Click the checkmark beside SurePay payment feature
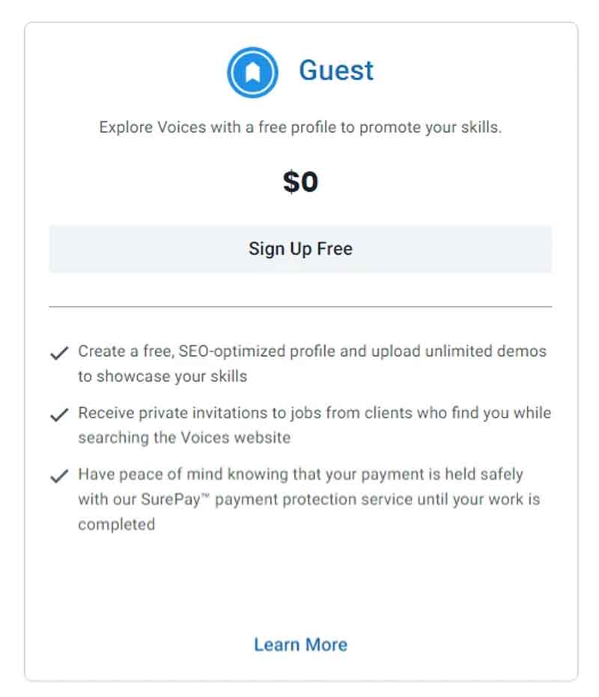The image size is (599, 697). tap(59, 476)
